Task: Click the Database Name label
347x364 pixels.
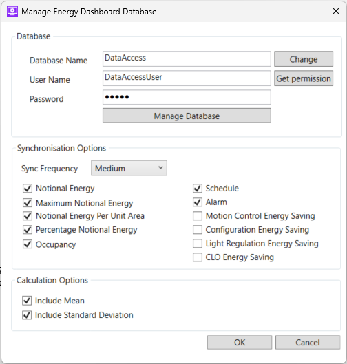Action: (x=59, y=61)
